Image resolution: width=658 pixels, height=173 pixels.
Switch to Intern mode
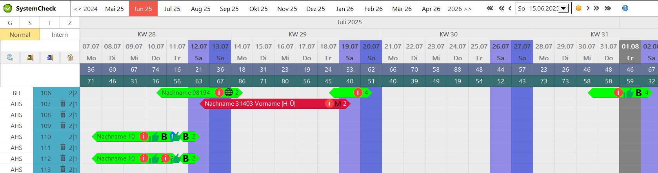60,34
